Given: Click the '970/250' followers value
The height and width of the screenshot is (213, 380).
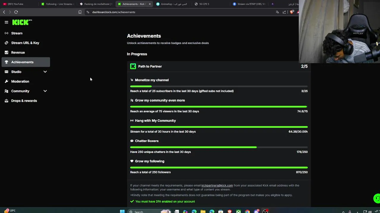Looking at the screenshot, I should [x=302, y=172].
